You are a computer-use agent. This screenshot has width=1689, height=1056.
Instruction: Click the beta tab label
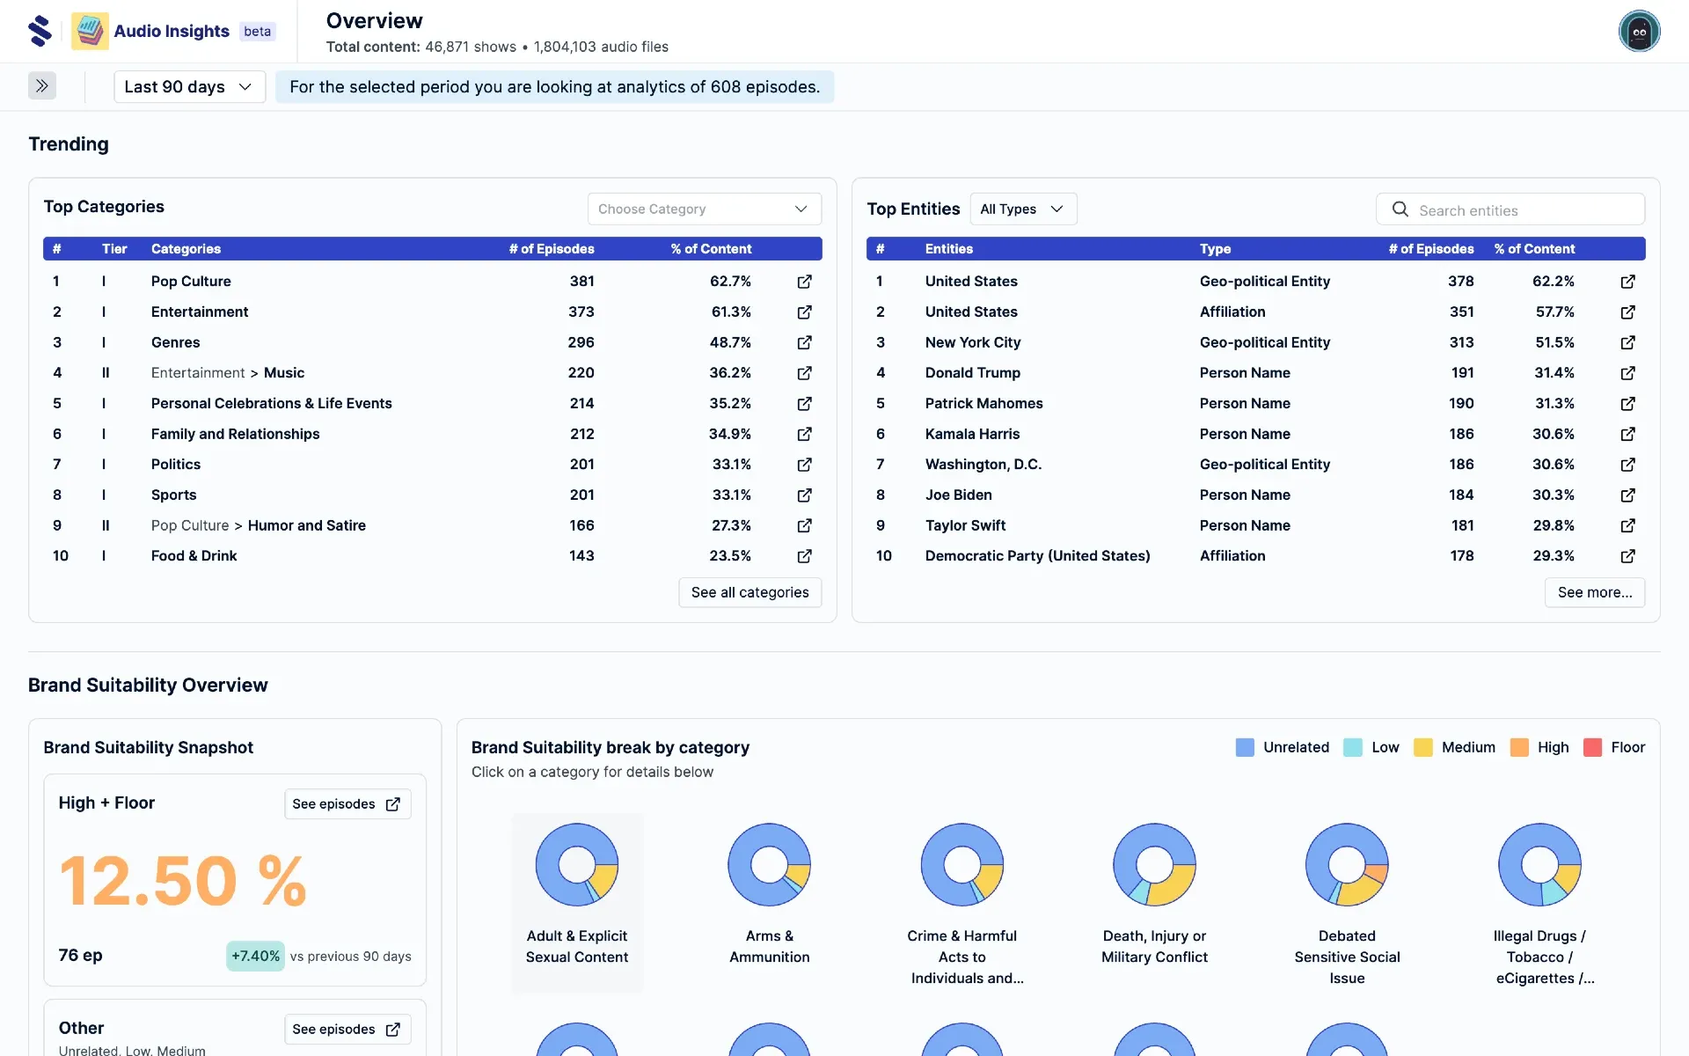pos(257,31)
